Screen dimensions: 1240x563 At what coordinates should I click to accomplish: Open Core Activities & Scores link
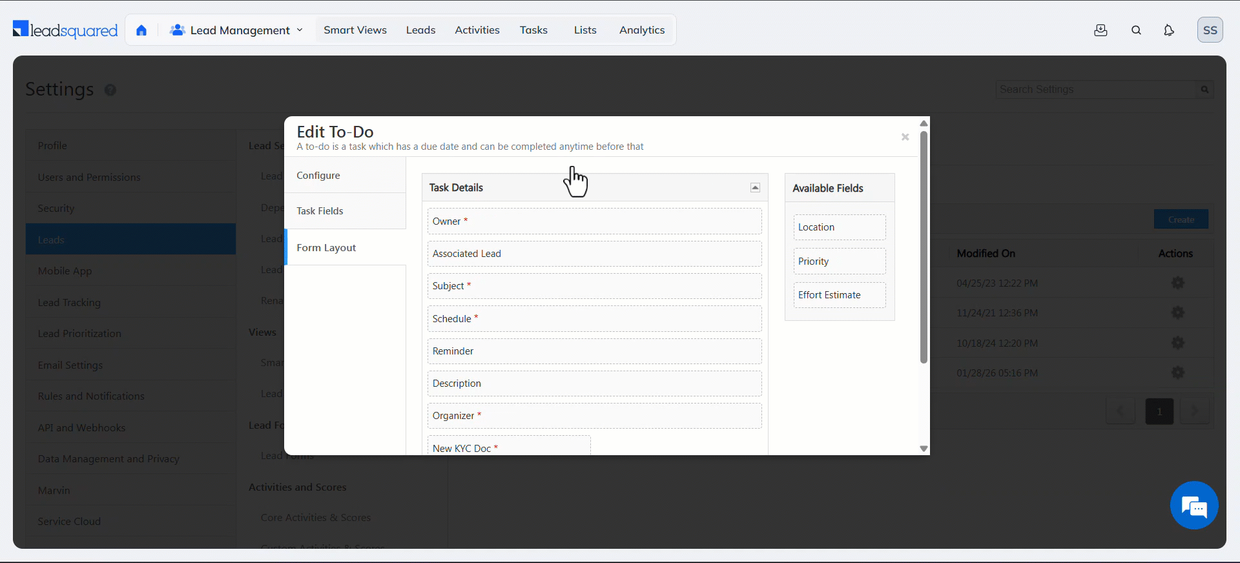pos(316,518)
